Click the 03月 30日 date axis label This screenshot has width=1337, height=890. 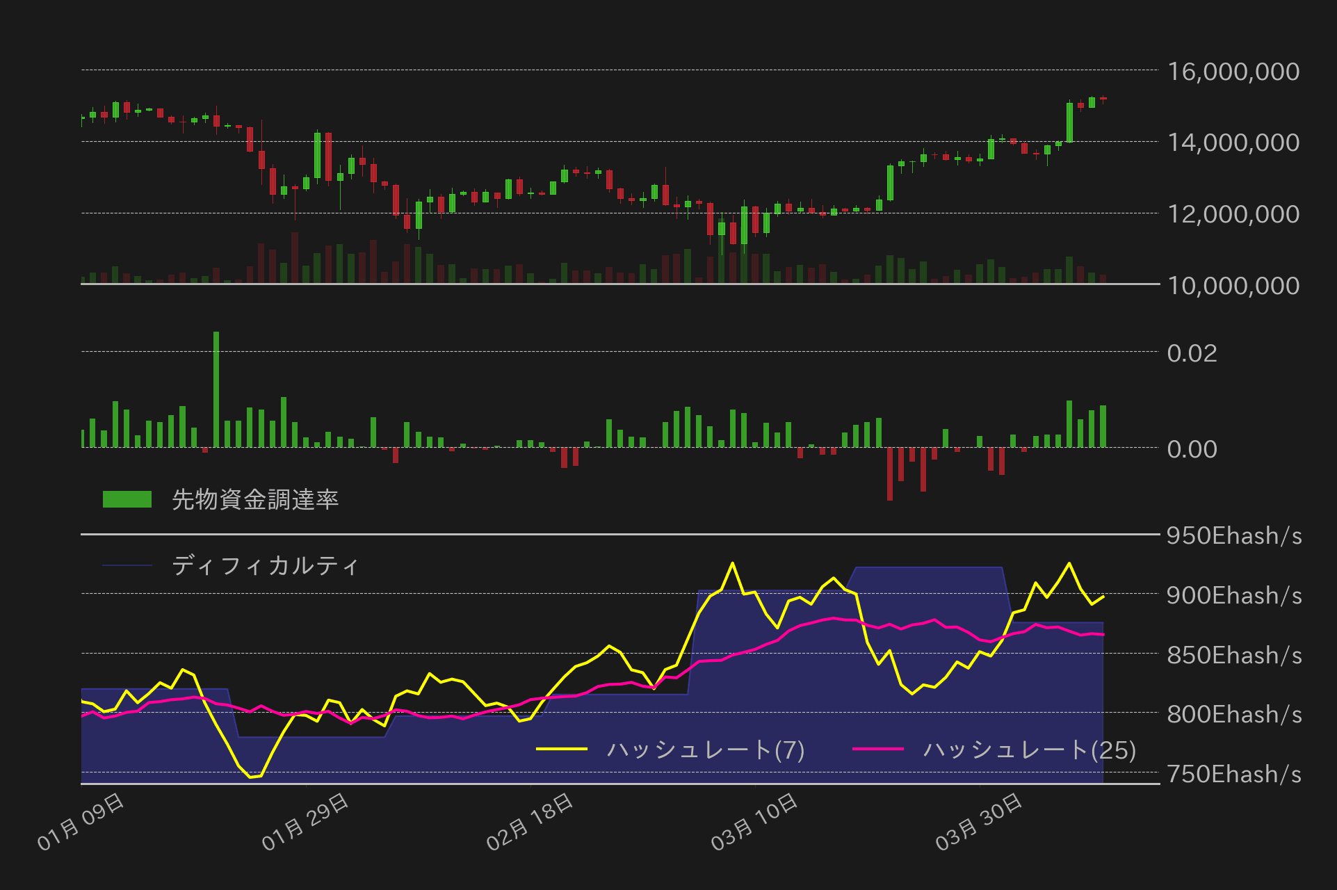pos(979,822)
